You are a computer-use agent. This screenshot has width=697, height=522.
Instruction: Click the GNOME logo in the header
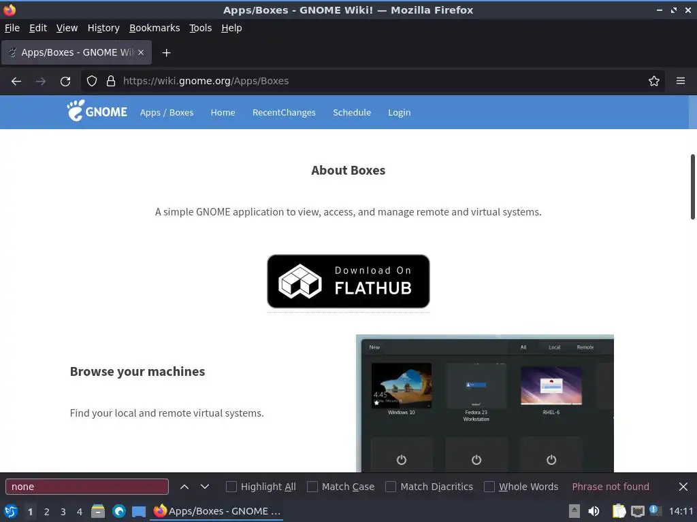[x=97, y=111]
